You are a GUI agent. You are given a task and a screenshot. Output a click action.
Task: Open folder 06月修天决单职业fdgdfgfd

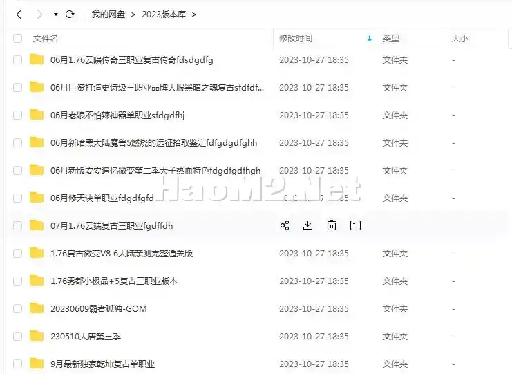tap(102, 198)
